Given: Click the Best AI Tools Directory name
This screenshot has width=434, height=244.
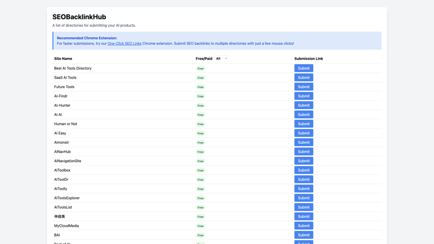Looking at the screenshot, I should [x=73, y=68].
